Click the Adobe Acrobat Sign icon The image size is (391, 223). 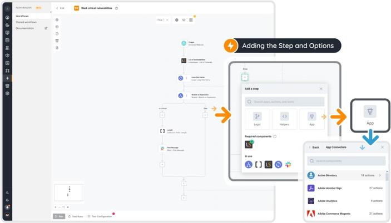[311, 188]
